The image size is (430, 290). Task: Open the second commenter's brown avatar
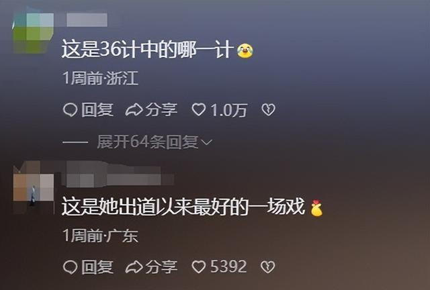pos(33,187)
